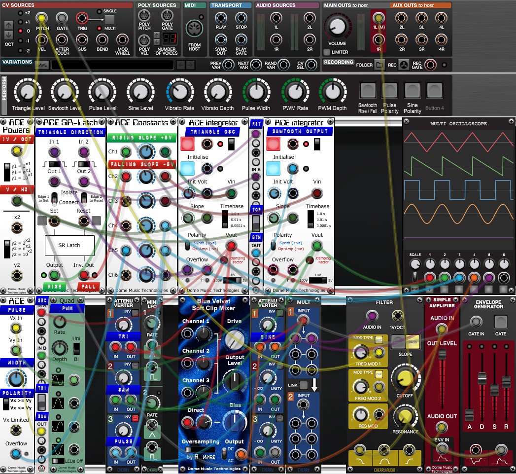The width and height of the screenshot is (516, 474).
Task: Enable the LIMITER checkbox
Action: [326, 52]
